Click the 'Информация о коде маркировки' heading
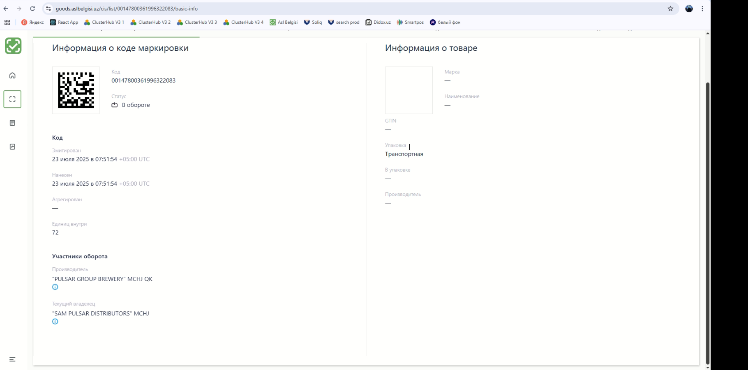 120,48
